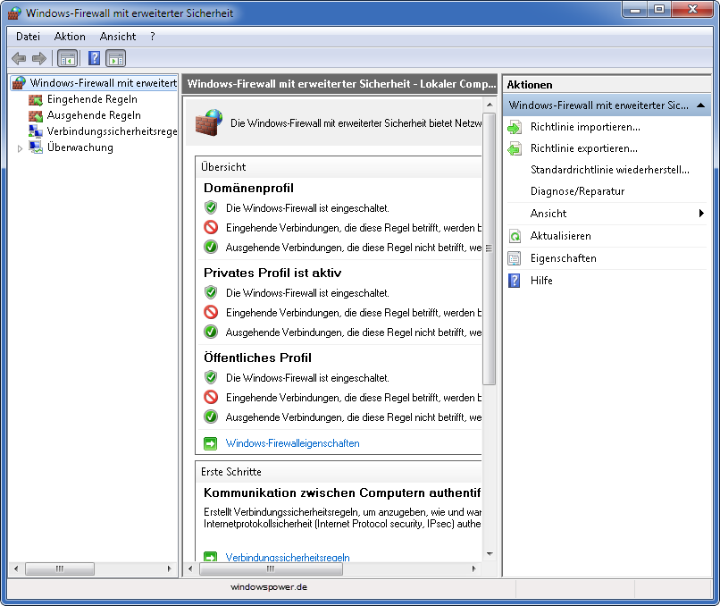Open the Ansicht menu in menu bar

pos(118,37)
